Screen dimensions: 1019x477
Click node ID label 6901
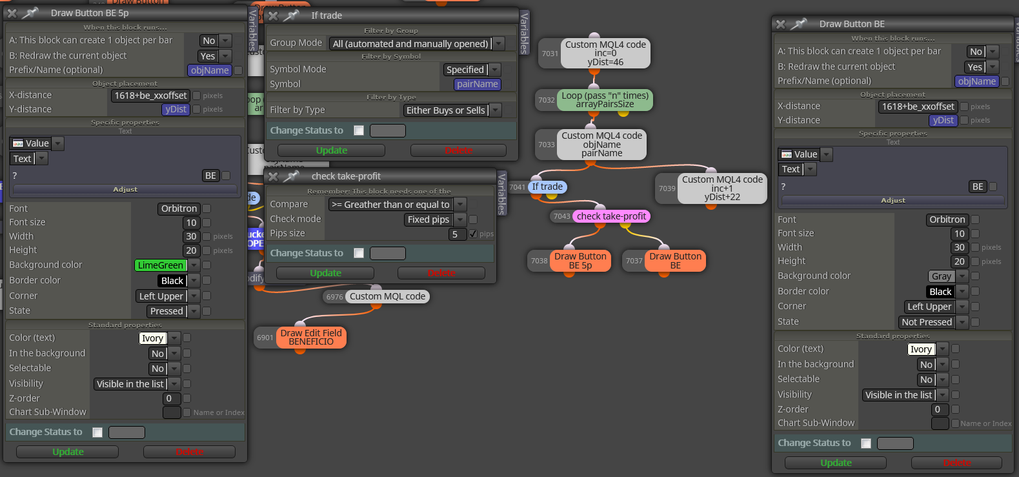(x=265, y=338)
